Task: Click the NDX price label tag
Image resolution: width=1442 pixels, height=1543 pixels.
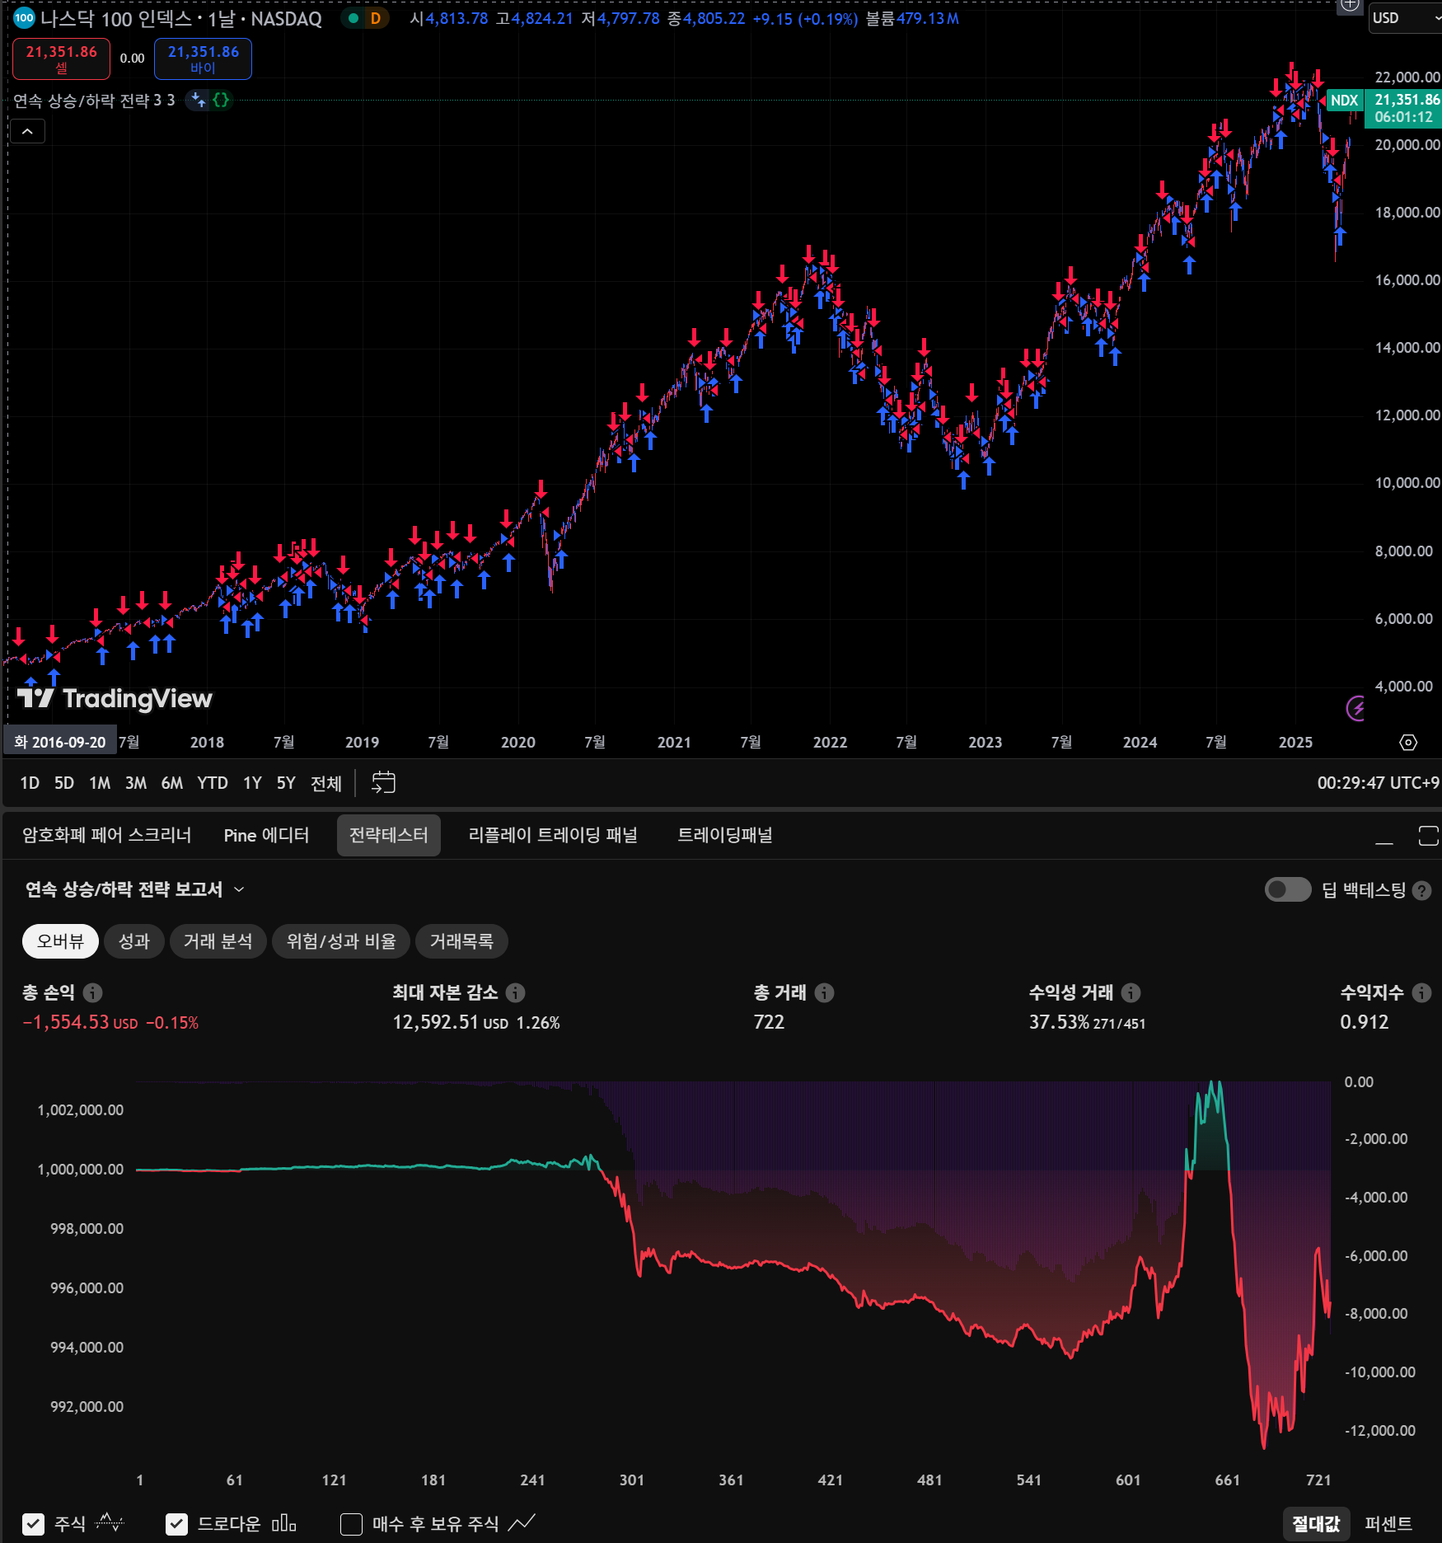Action: [x=1344, y=101]
